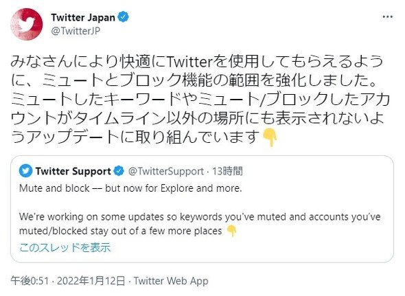Image resolution: width=405 pixels, height=296 pixels.
Task: Click quoted tweet card empty area
Action: 310,248
